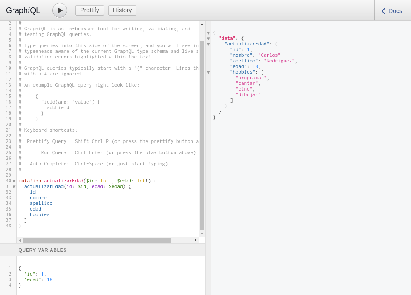Click the Prettify button

pyautogui.click(x=90, y=10)
